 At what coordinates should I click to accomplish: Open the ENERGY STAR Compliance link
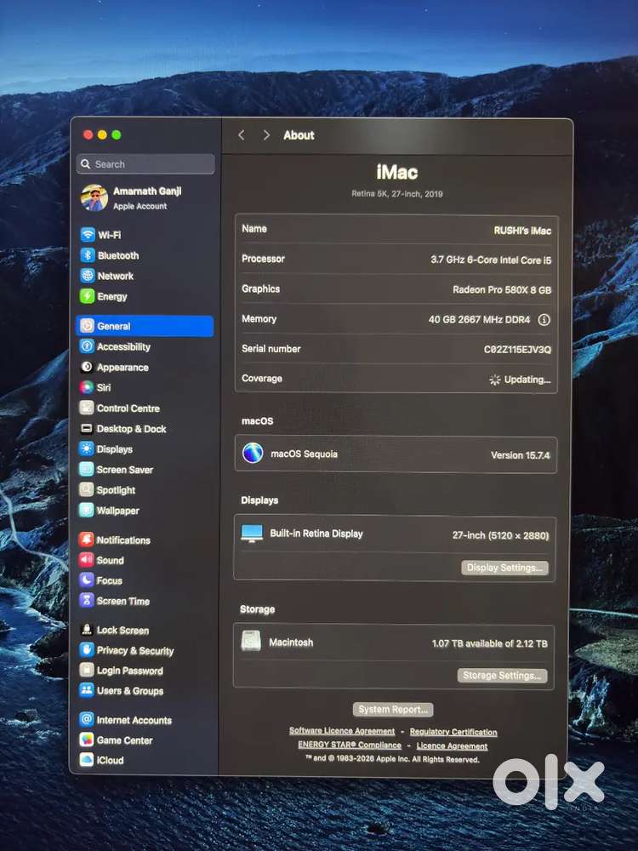(350, 745)
